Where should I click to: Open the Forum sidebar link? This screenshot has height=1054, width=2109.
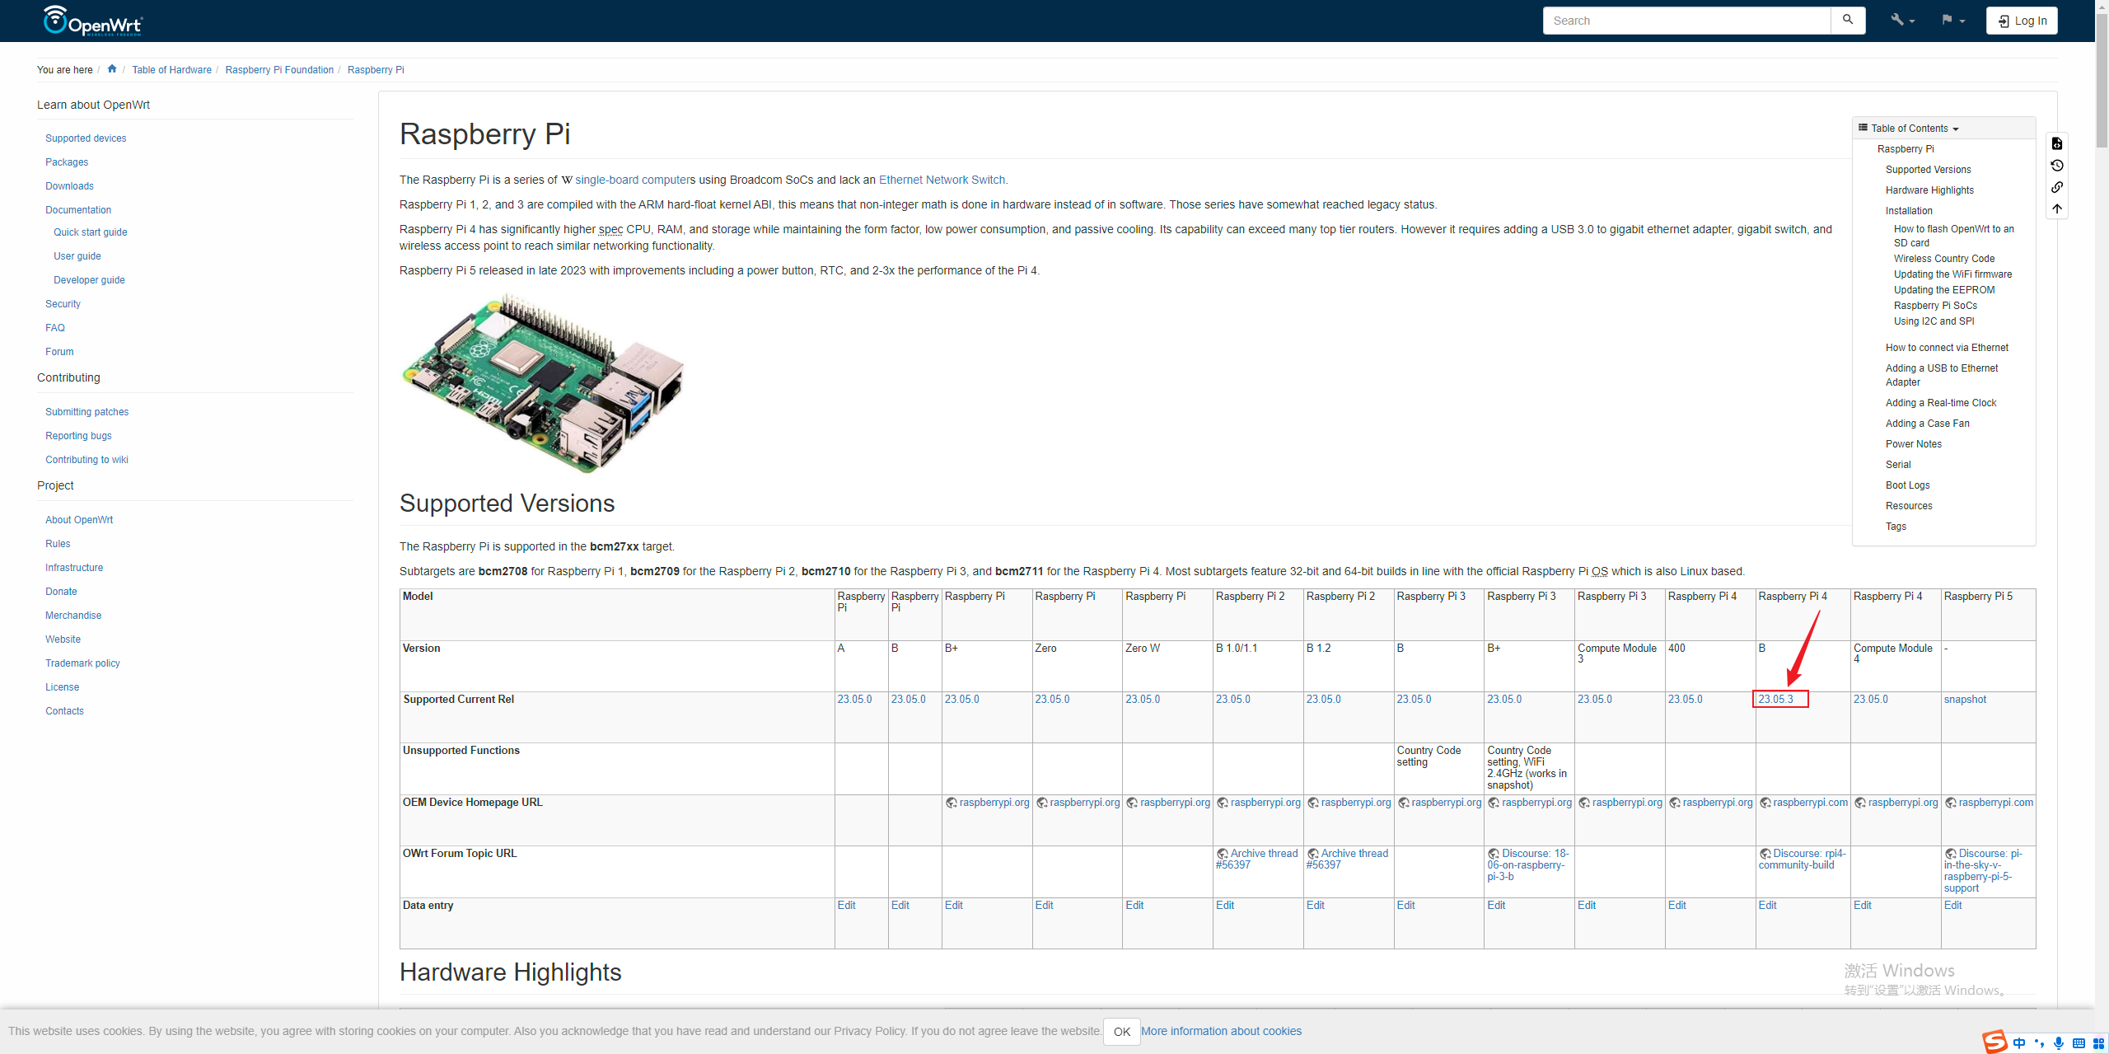tap(59, 352)
